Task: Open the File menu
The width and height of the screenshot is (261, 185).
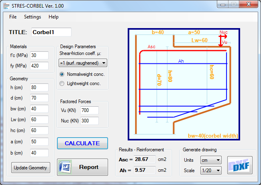Action: (13, 17)
